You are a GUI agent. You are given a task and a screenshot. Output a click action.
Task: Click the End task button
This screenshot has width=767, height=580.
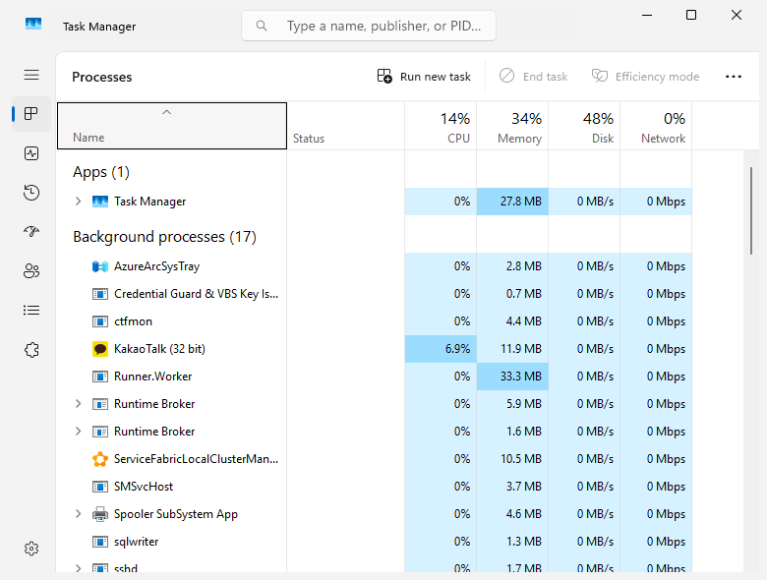(x=533, y=77)
